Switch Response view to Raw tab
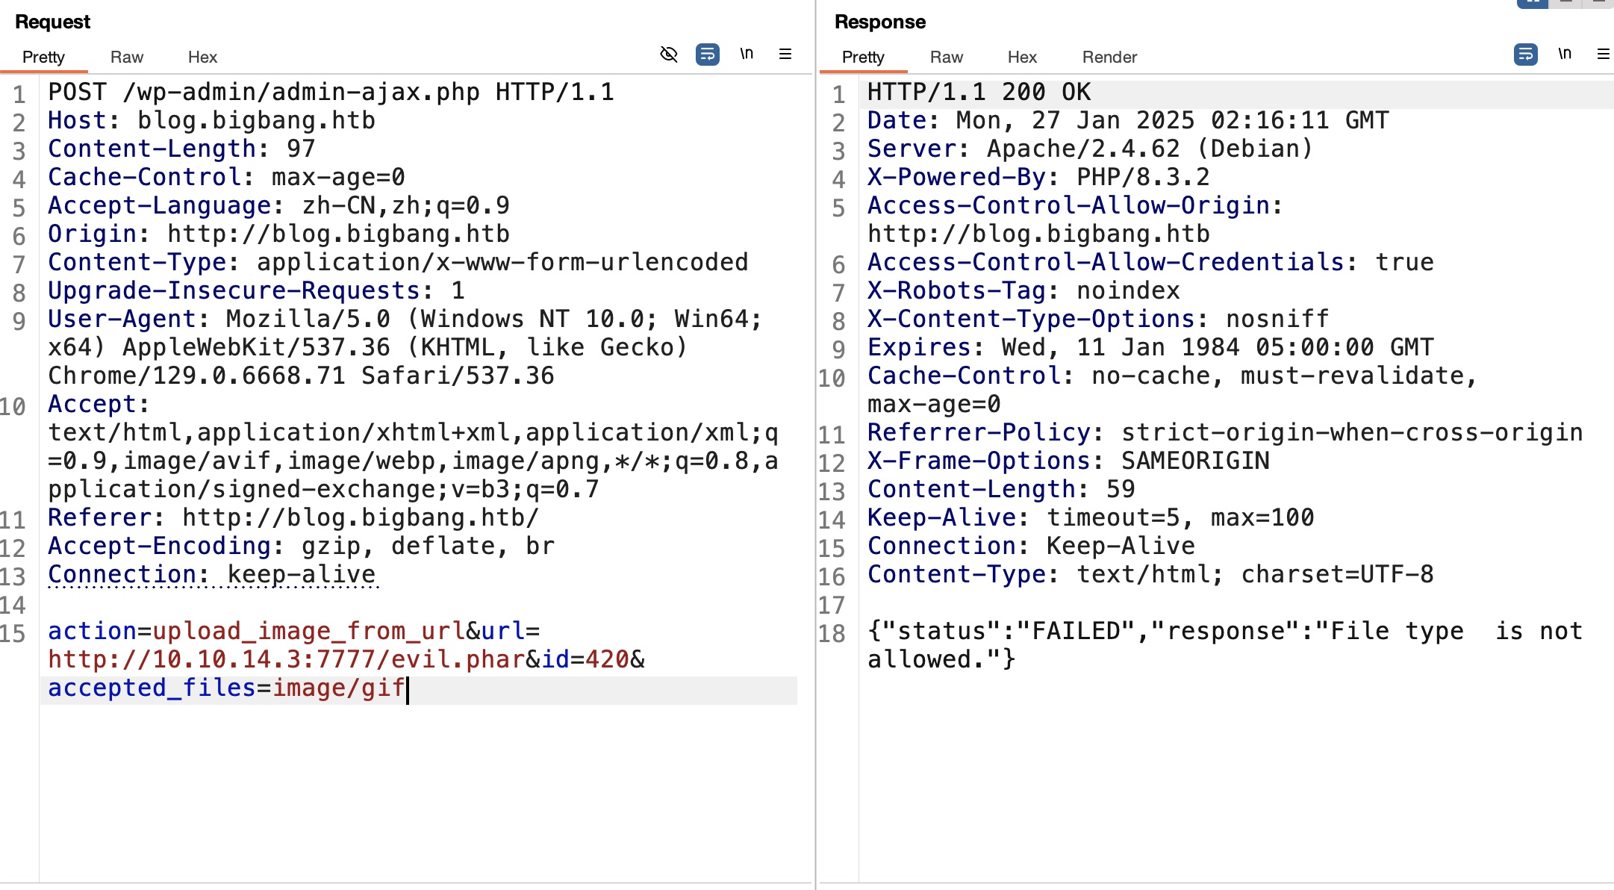Viewport: 1614px width, 890px height. [x=947, y=57]
